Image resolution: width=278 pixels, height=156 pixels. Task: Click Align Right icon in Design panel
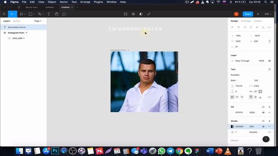[x=245, y=27]
